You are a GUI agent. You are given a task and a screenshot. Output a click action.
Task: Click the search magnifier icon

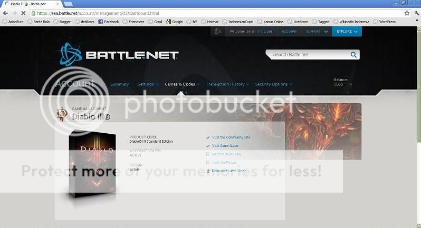point(353,55)
